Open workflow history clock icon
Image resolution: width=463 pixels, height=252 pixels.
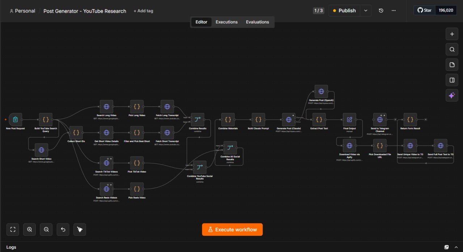pyautogui.click(x=381, y=10)
